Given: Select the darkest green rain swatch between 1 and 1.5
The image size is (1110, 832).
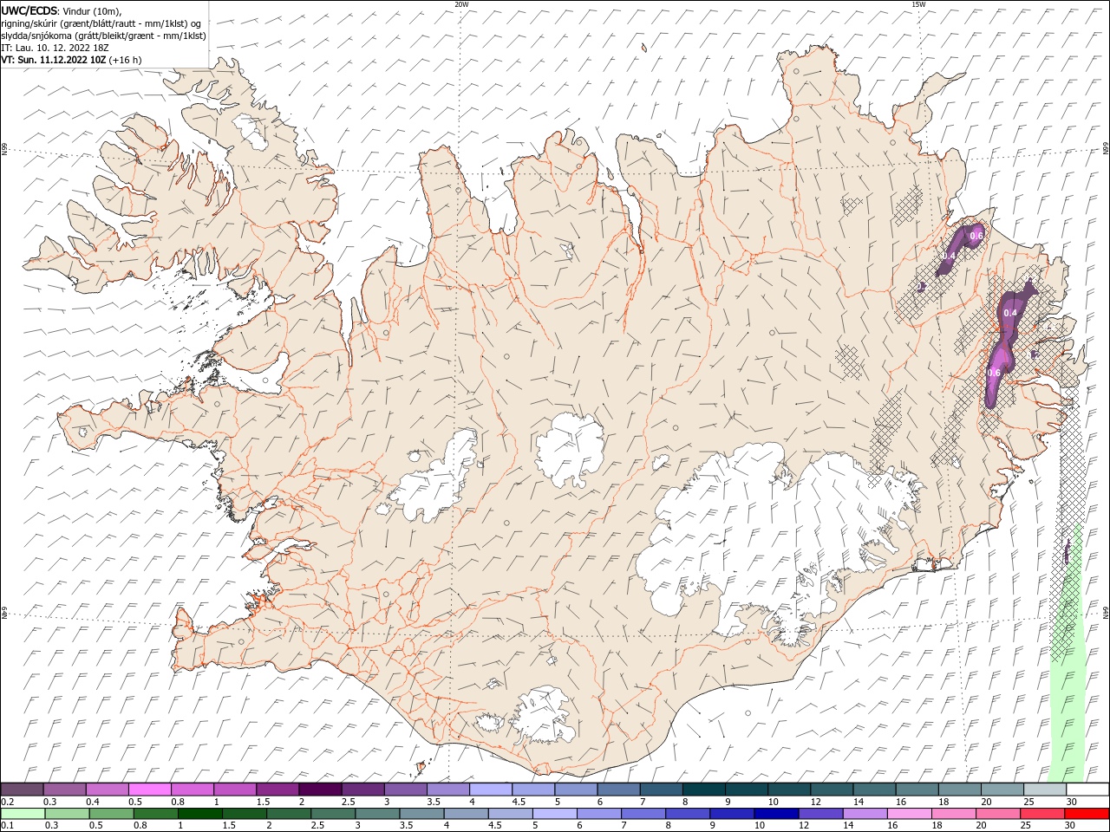Looking at the screenshot, I should point(200,814).
